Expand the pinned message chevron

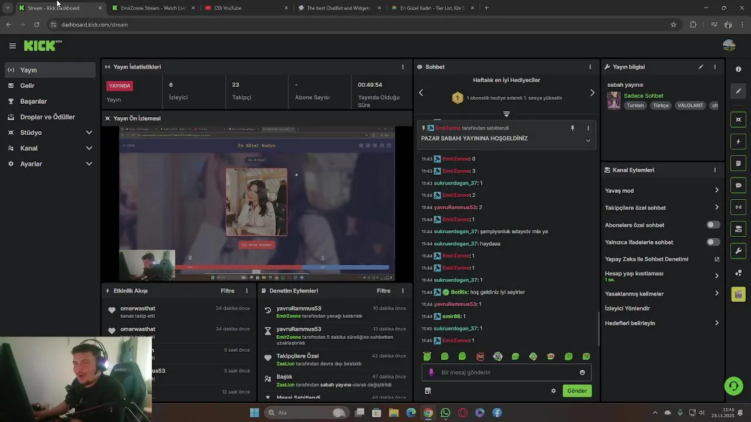click(x=588, y=141)
